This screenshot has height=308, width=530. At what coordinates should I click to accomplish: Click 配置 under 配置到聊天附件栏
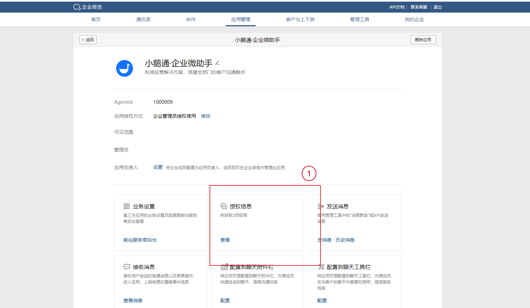[x=225, y=301]
